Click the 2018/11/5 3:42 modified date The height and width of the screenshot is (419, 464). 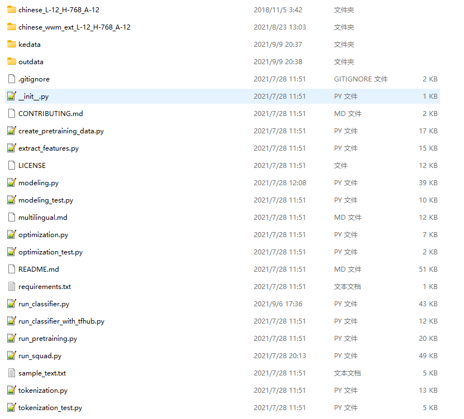(278, 10)
